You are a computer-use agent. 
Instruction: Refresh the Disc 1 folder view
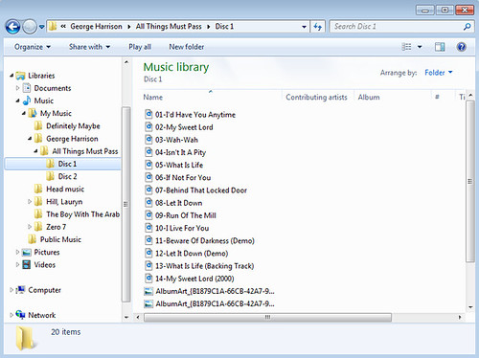[x=317, y=27]
